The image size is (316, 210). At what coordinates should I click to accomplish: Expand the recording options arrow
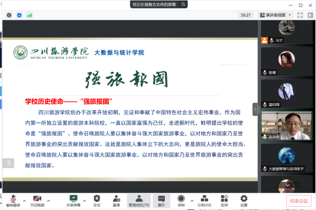[x=192, y=201]
